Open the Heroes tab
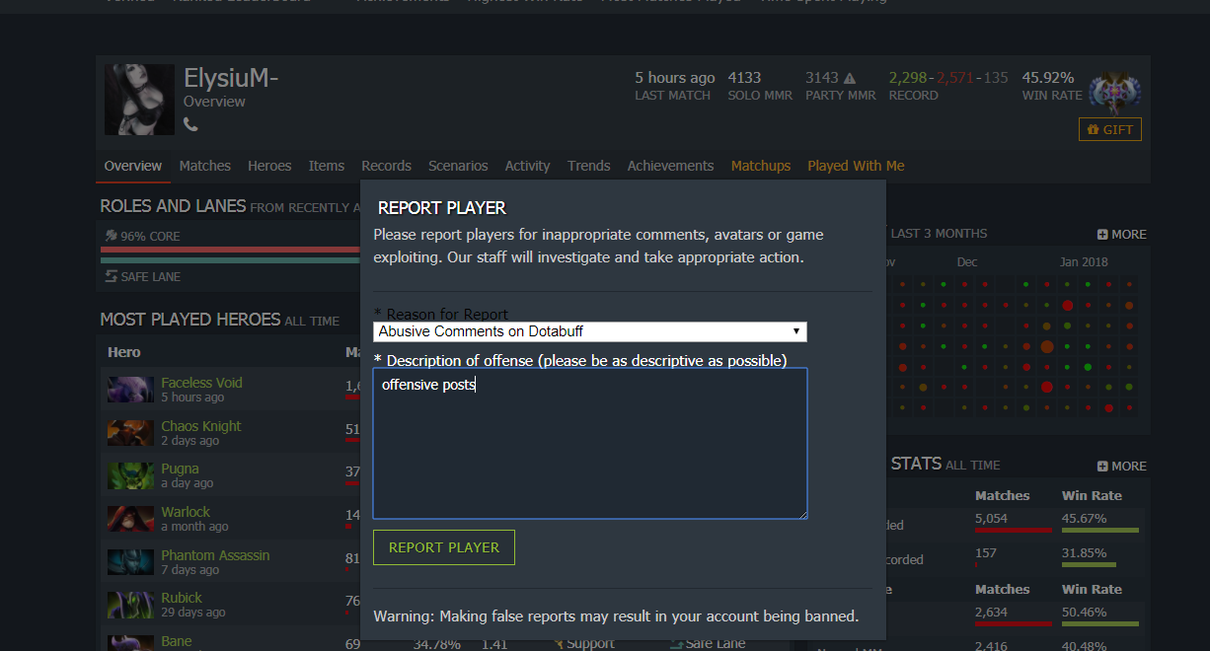 click(x=269, y=166)
